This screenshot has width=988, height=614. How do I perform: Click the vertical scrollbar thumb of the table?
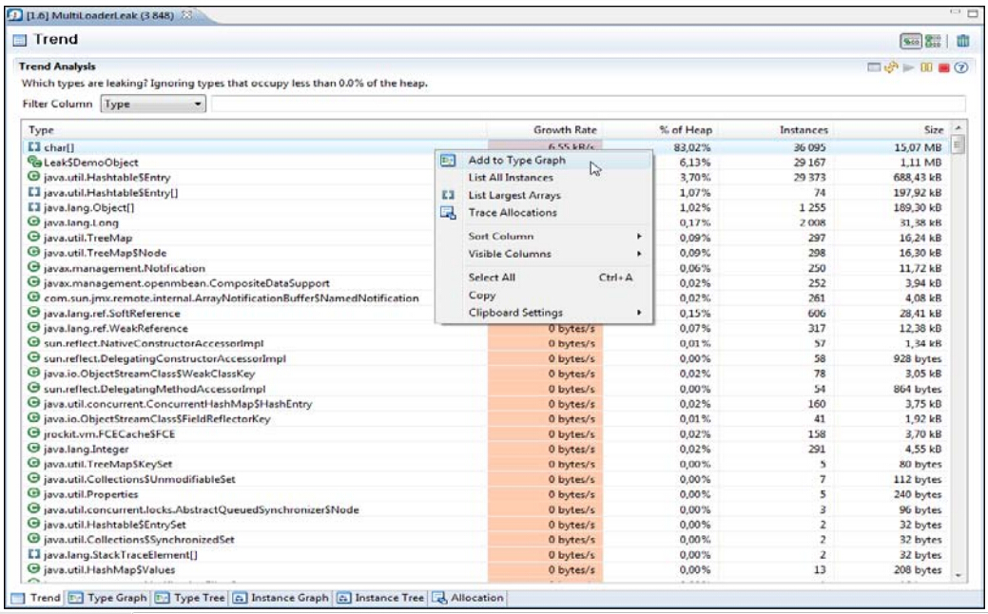tap(959, 144)
